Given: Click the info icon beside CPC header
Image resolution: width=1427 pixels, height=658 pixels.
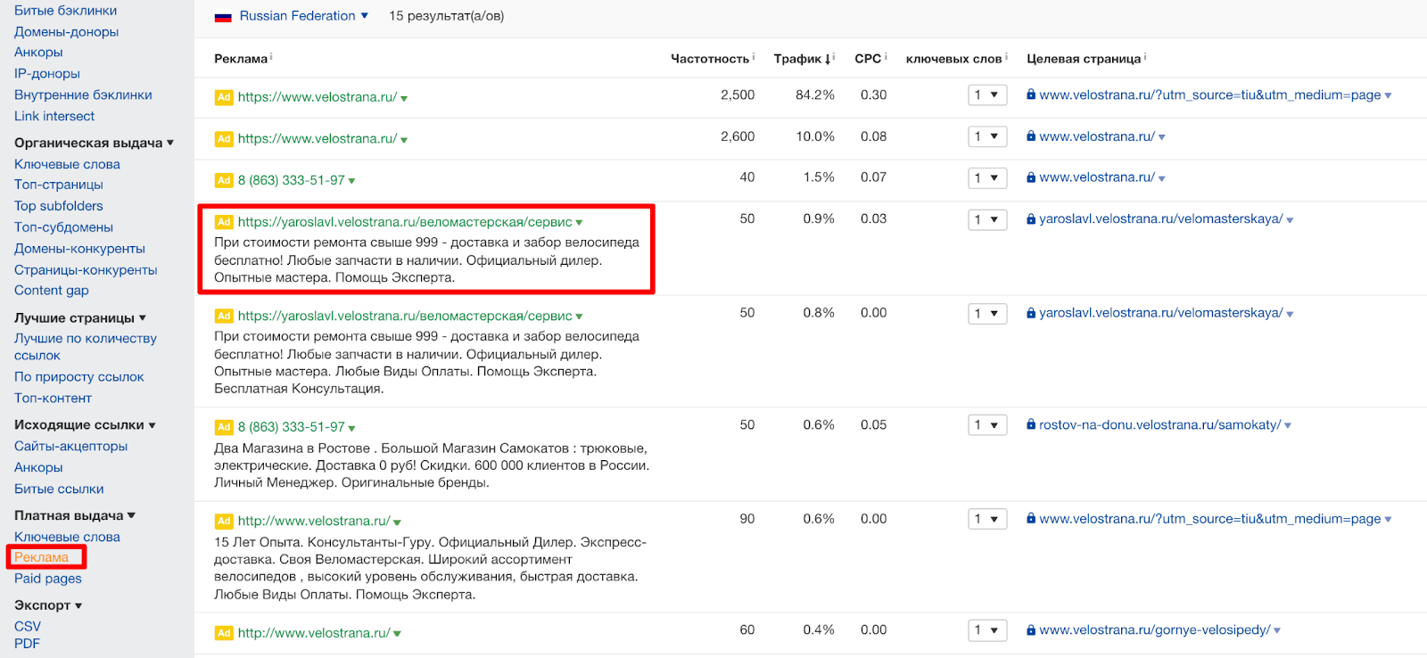Looking at the screenshot, I should (886, 56).
